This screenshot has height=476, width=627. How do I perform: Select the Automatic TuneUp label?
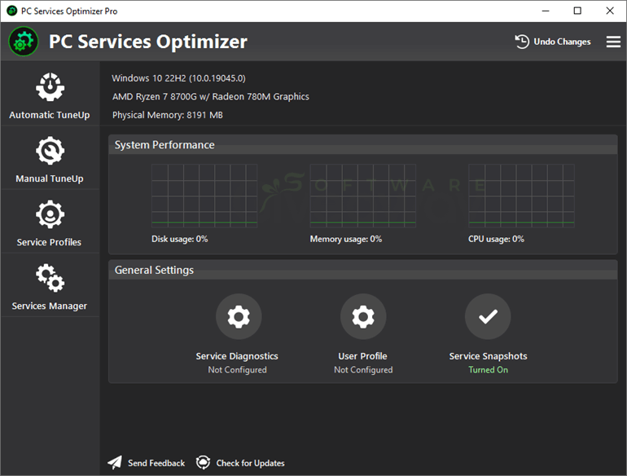[x=50, y=115]
